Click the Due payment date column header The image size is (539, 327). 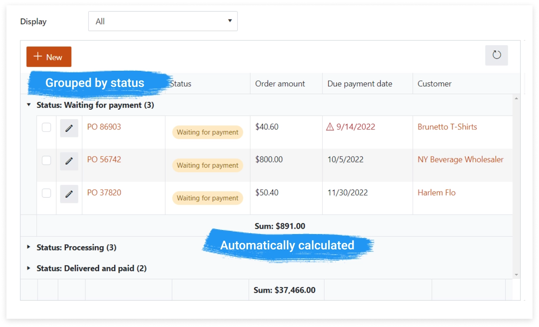[x=360, y=84]
